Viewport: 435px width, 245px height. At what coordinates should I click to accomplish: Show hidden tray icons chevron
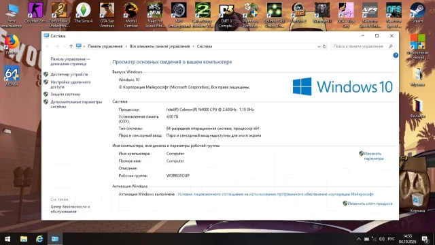pos(359,239)
